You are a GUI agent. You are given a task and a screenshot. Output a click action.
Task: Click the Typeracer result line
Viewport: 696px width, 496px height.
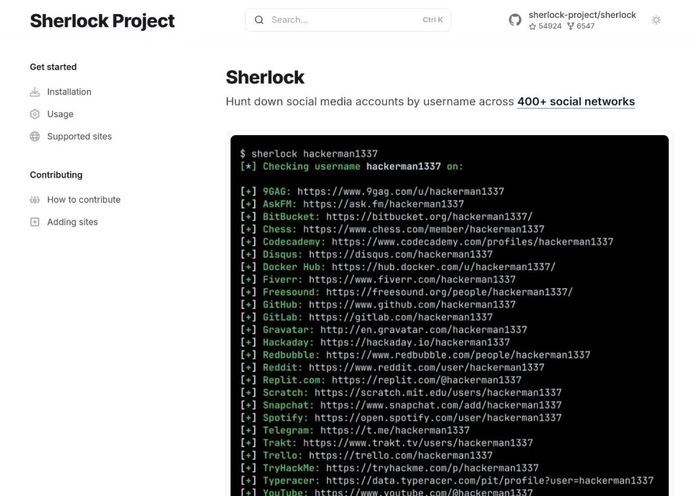[447, 481]
